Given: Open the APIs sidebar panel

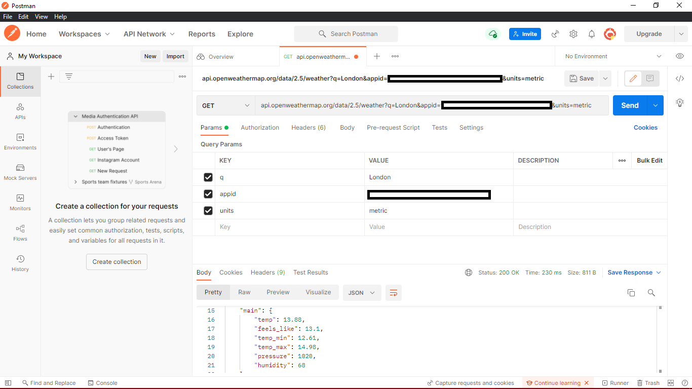Looking at the screenshot, I should [20, 111].
